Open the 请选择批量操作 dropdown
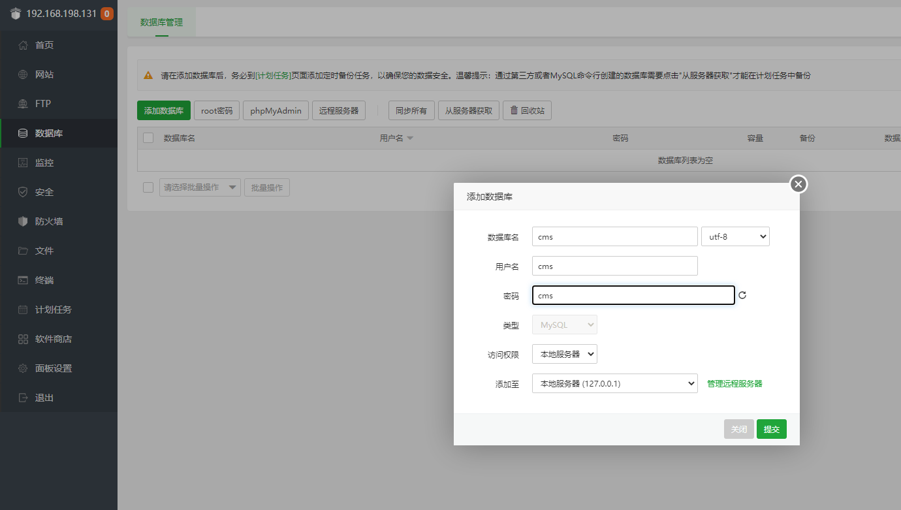Viewport: 901px width, 510px height. (200, 187)
